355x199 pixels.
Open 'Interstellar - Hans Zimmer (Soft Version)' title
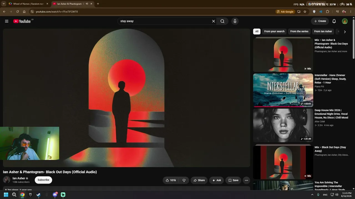(330, 79)
